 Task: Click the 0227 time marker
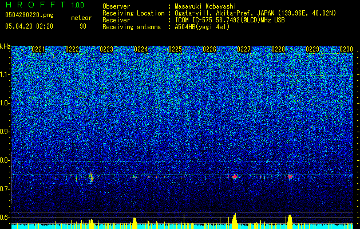click(x=244, y=49)
